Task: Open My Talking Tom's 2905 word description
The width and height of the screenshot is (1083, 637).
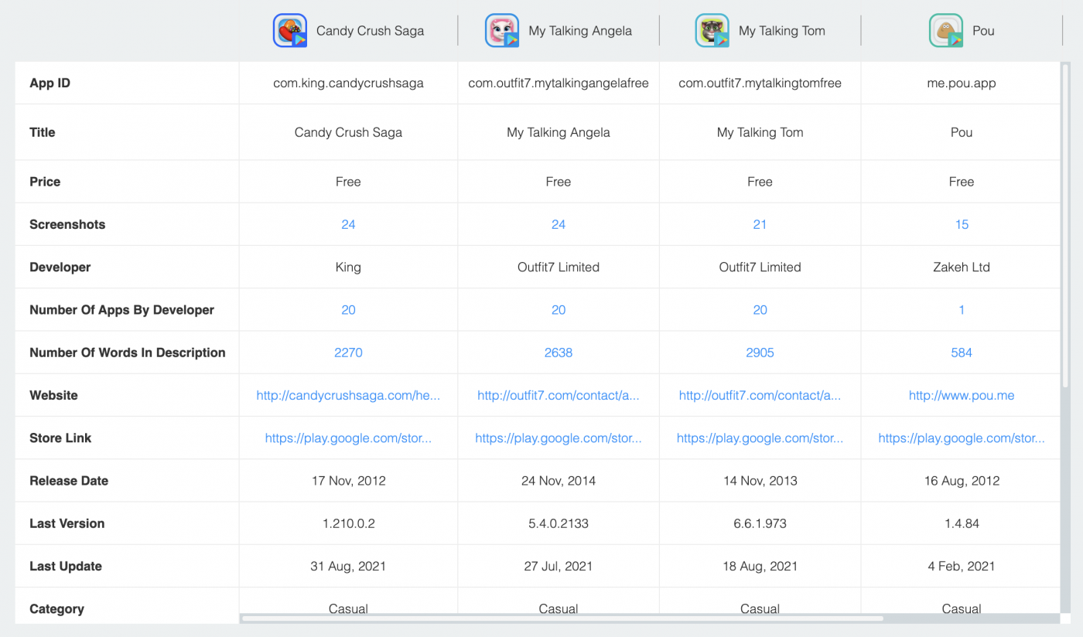Action: (760, 353)
